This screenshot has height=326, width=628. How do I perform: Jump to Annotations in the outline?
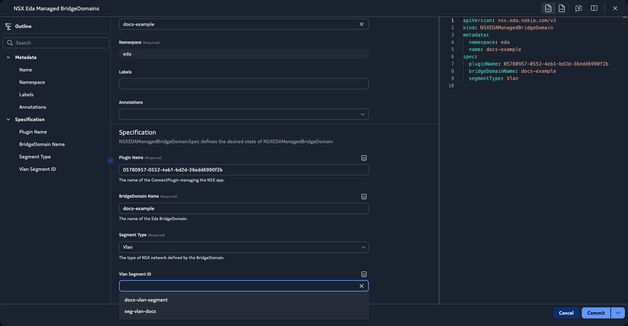(33, 107)
